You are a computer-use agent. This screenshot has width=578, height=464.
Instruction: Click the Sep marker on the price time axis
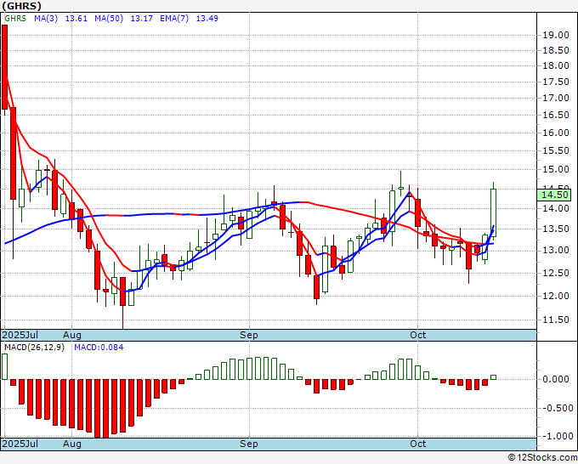(x=248, y=336)
